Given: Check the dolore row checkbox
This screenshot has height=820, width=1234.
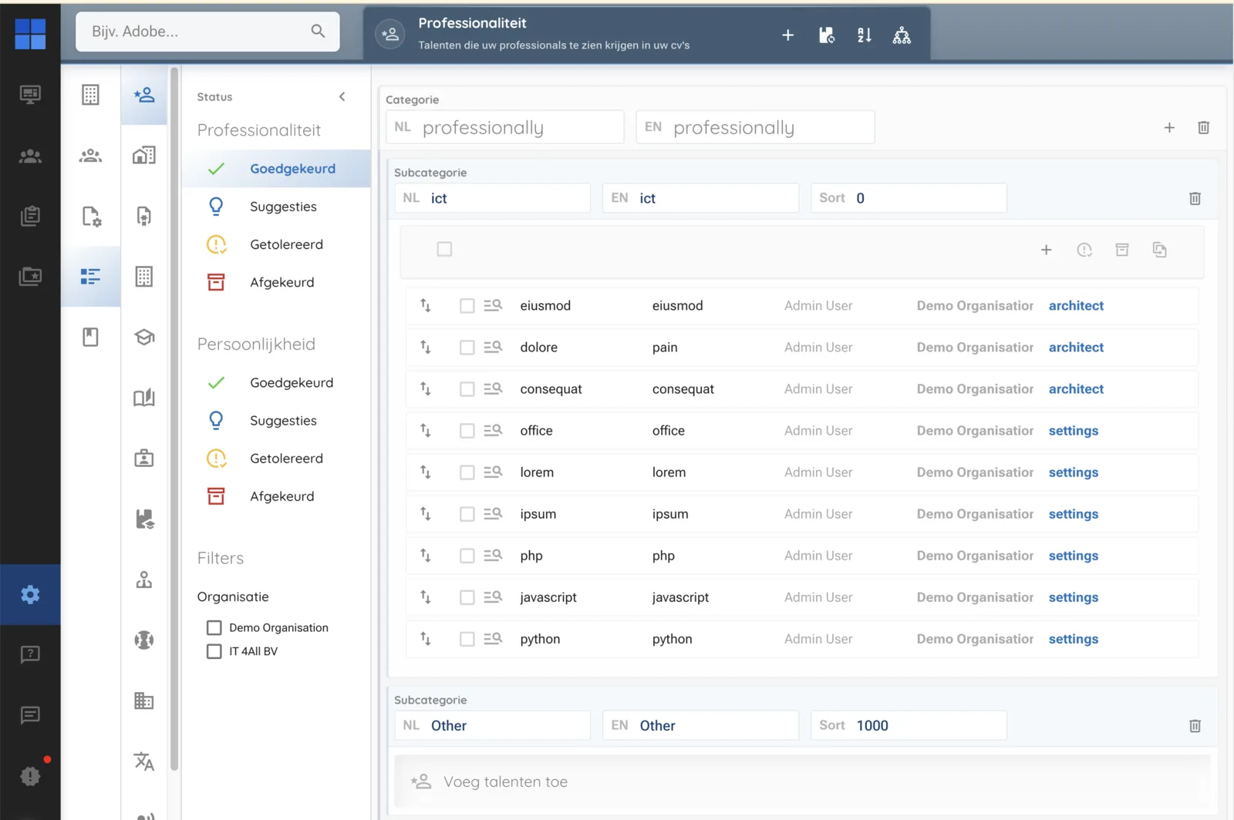Looking at the screenshot, I should pos(467,348).
